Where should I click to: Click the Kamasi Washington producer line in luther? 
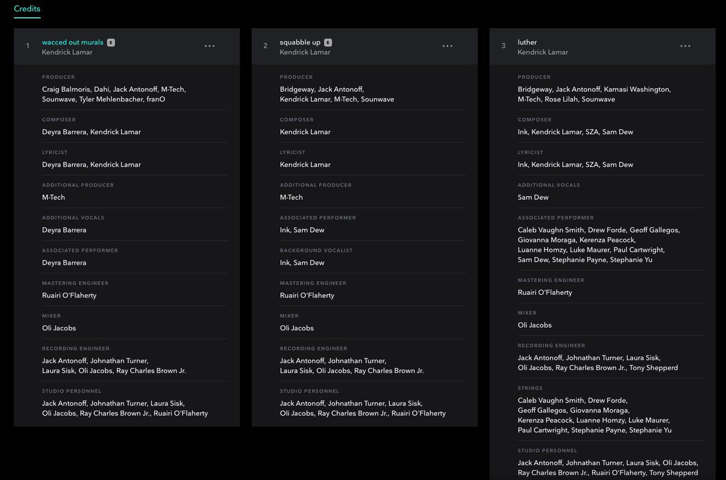click(x=594, y=89)
